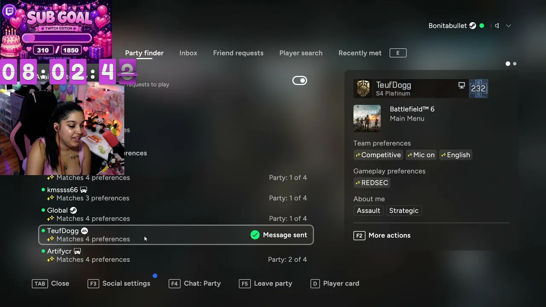Image resolution: width=546 pixels, height=307 pixels.
Task: Click the Steam icon beside Bonitabullet
Action: (x=473, y=26)
